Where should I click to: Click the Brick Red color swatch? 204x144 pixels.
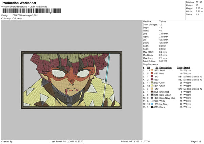[x=152, y=92]
